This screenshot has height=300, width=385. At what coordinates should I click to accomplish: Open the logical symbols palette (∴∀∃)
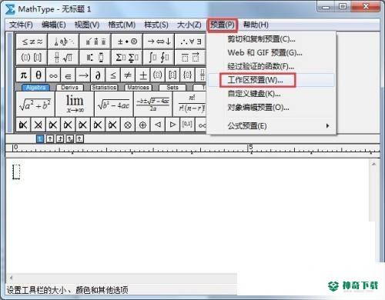(190, 42)
